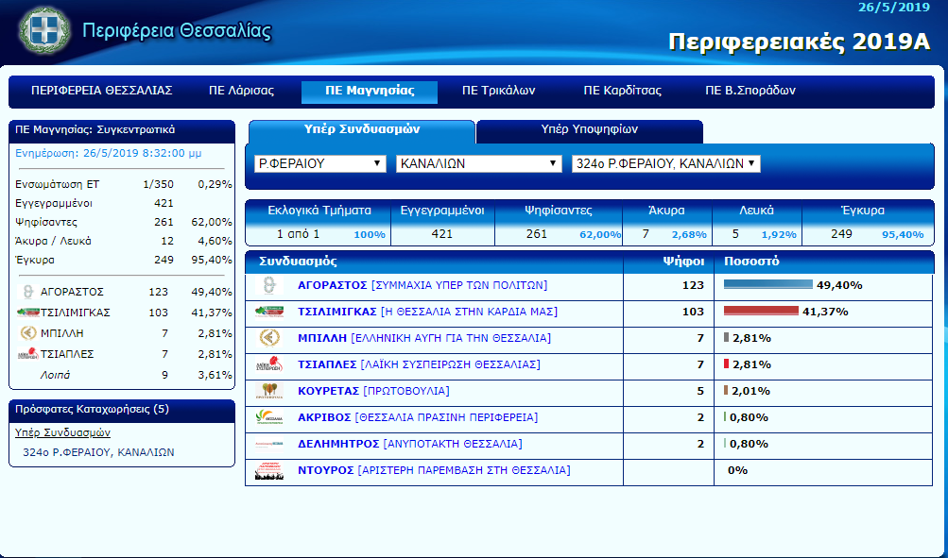Open ΠΕ Β.Σποράδων in navigation bar
The image size is (948, 558).
point(750,92)
